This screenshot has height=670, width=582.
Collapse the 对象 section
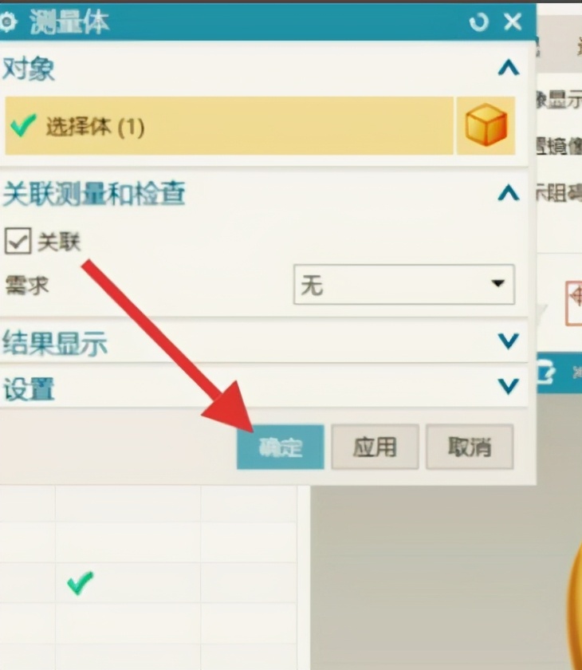(508, 68)
